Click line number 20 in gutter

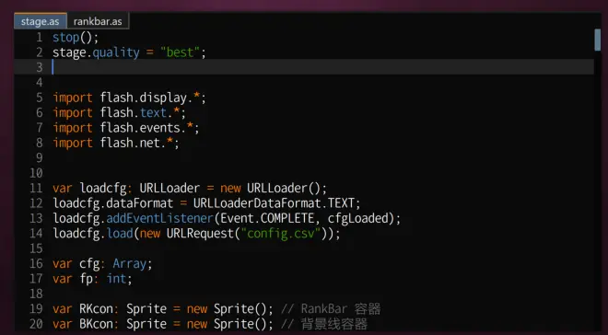click(36, 324)
